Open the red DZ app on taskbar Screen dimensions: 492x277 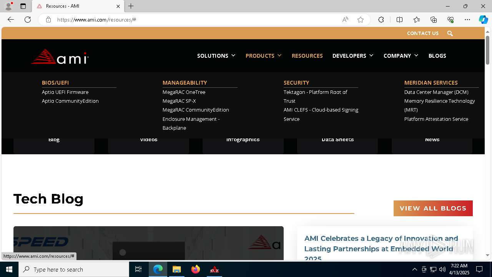pyautogui.click(x=214, y=269)
